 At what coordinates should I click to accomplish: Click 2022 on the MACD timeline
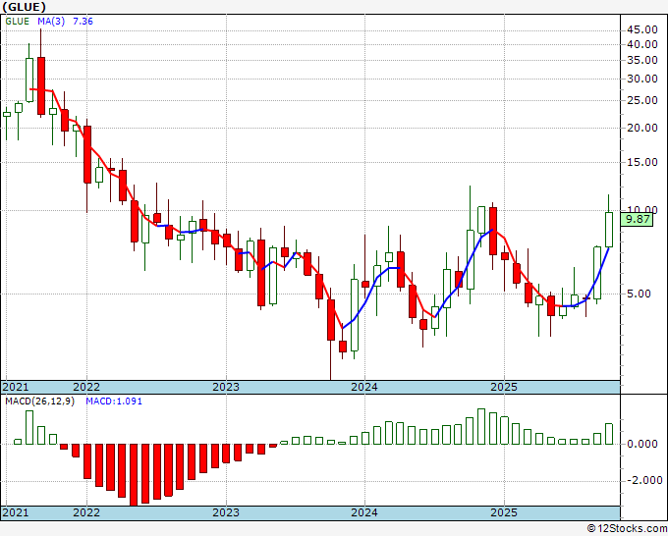[x=86, y=512]
